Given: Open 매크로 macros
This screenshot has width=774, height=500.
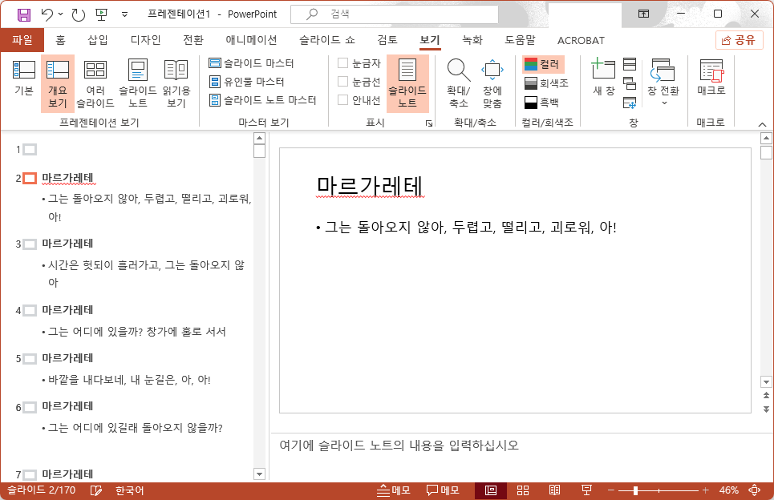Looking at the screenshot, I should click(711, 78).
